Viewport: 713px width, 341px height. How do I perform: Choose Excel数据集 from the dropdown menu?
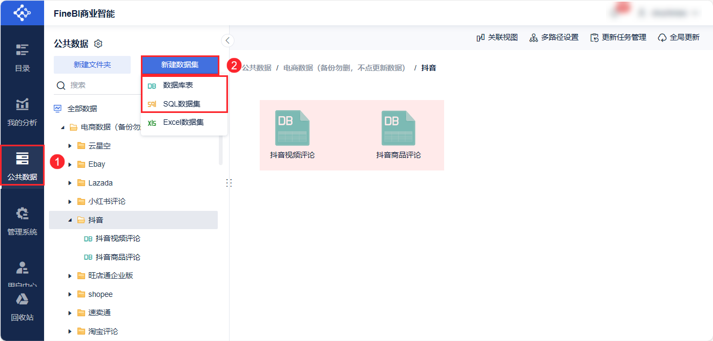(x=184, y=122)
